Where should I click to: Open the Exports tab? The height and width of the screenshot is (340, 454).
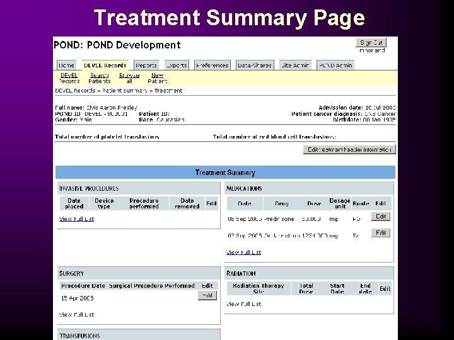[x=177, y=65]
